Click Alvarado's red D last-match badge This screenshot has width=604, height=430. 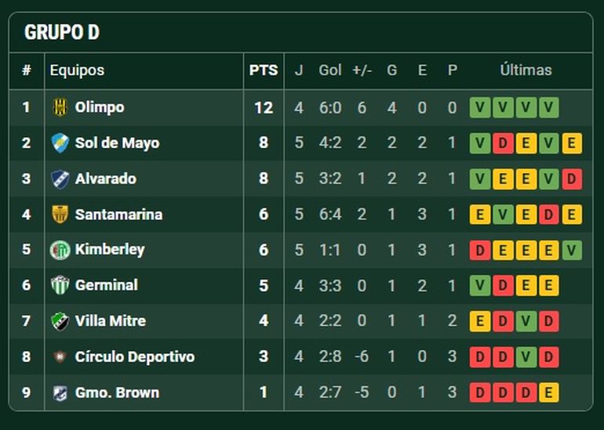tap(572, 179)
